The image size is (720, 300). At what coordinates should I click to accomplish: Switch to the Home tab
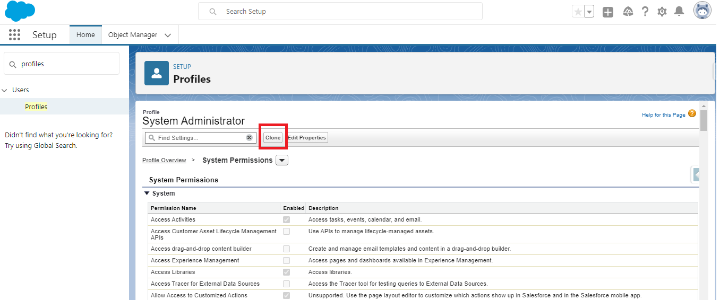(x=85, y=35)
